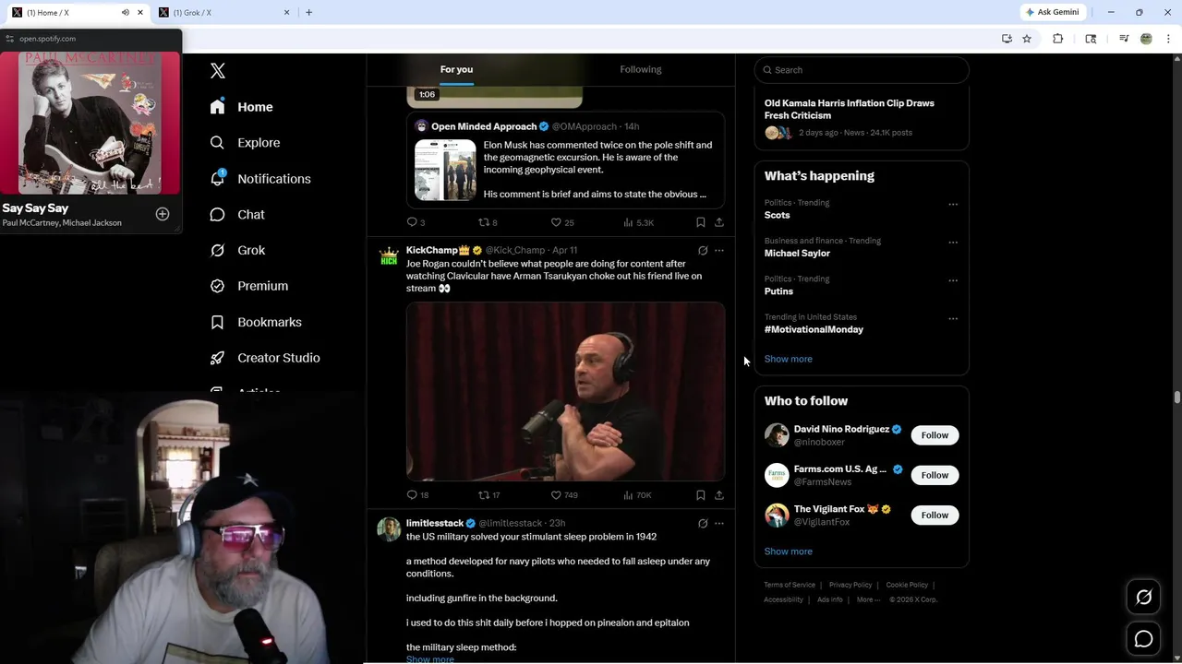Open a new browser tab
Screen dimensions: 1182x664
[308, 12]
